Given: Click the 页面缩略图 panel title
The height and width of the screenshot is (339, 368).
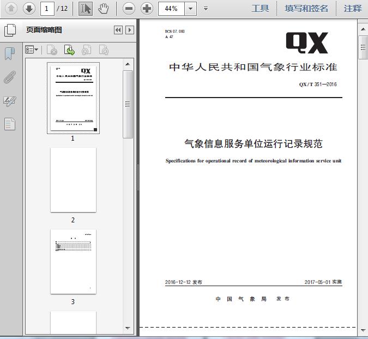Looking at the screenshot, I should point(44,30).
